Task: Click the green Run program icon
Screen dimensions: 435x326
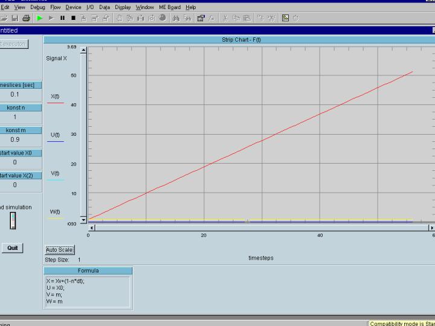Action: pos(40,18)
